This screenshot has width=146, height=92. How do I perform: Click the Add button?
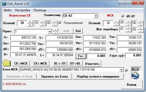[x=66, y=31]
